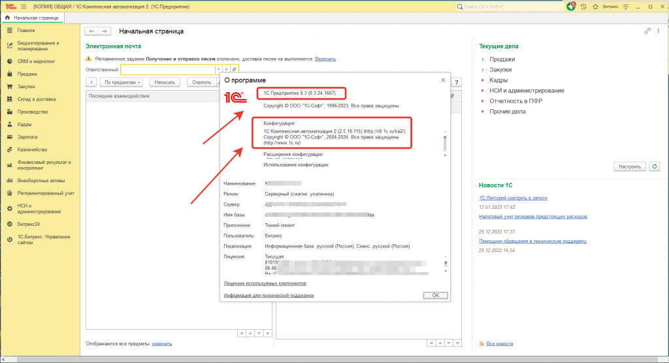Open the Битрикс24 section in sidebar

pyautogui.click(x=29, y=224)
